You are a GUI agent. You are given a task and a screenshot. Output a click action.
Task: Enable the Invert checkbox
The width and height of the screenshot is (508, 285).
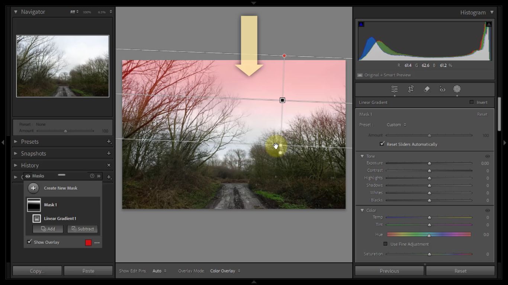472,102
